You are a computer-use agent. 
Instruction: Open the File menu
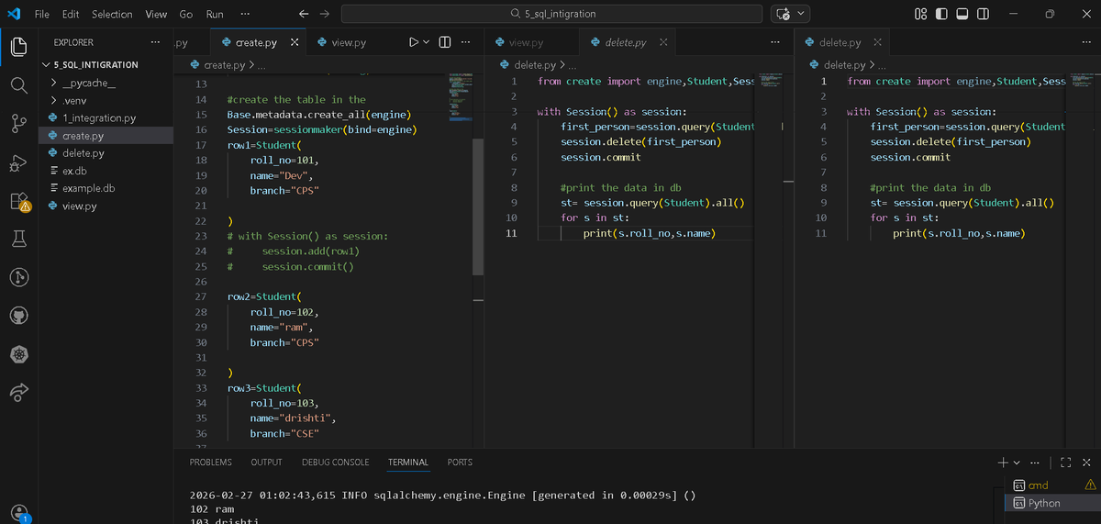point(42,14)
